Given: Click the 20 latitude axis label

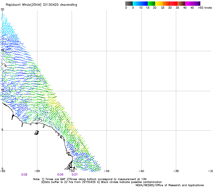Looking at the screenshot, I should 2,9.
